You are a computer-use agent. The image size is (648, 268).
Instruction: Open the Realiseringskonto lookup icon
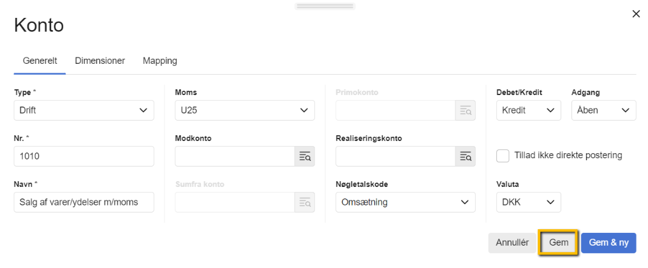pyautogui.click(x=465, y=156)
